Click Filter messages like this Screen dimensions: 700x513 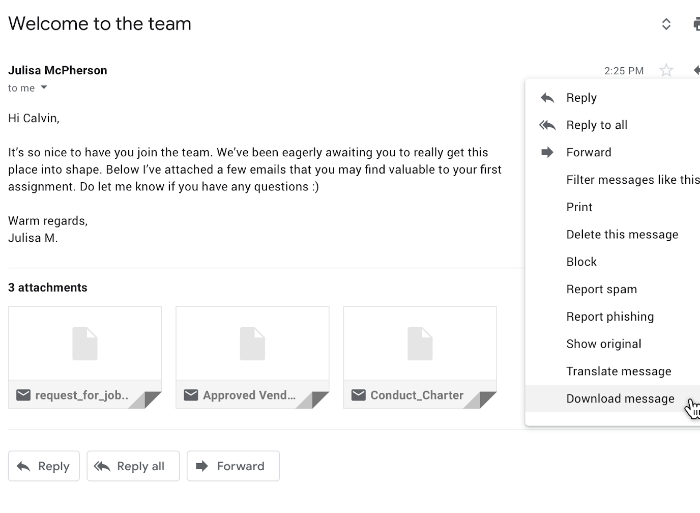coord(632,180)
